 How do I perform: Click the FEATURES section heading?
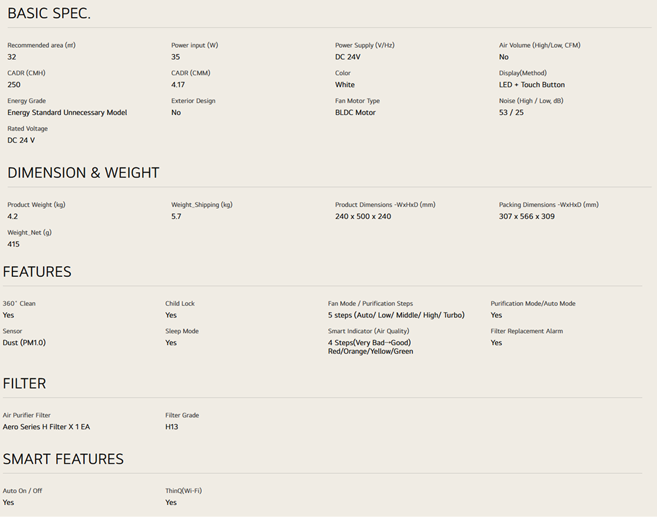pos(37,272)
